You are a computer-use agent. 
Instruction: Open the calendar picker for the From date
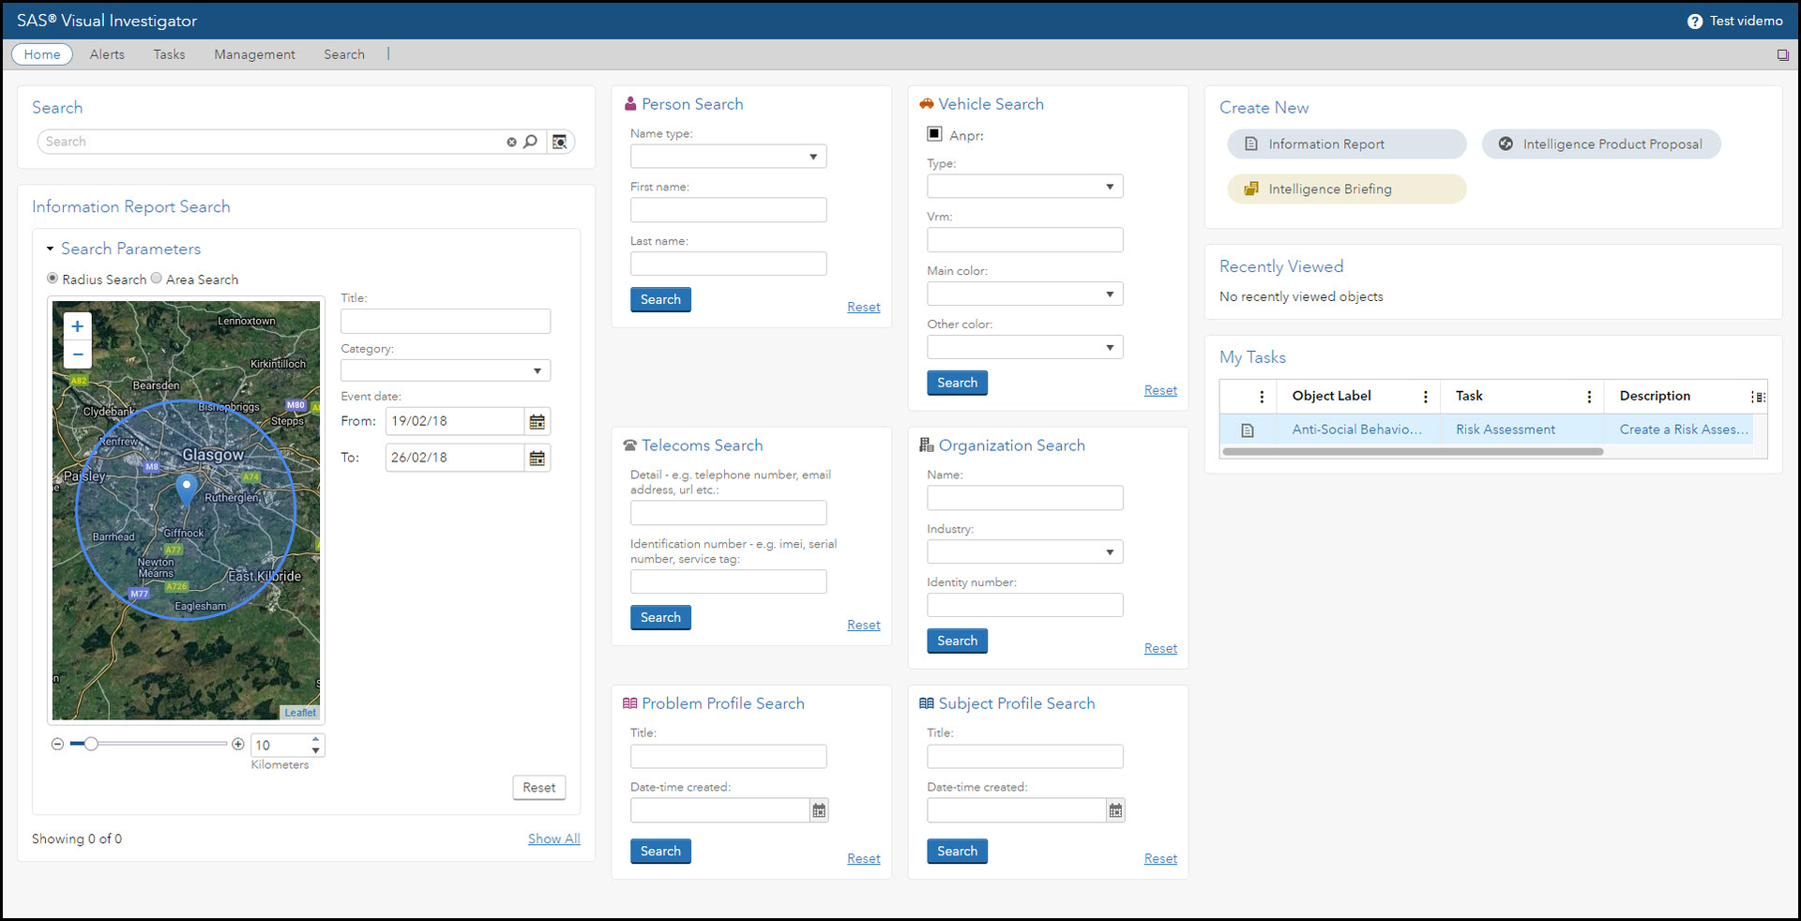click(537, 421)
